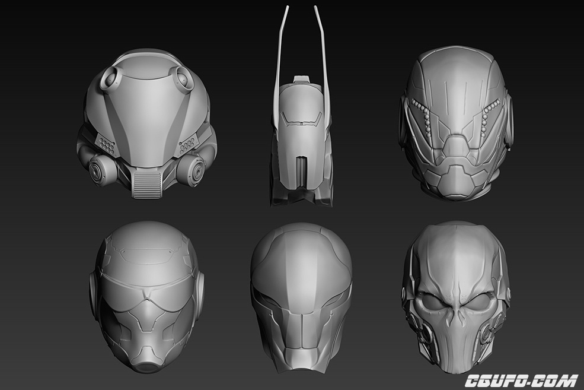Select the gas-mask helmet with round filters
This screenshot has width=584, height=390.
147,124
